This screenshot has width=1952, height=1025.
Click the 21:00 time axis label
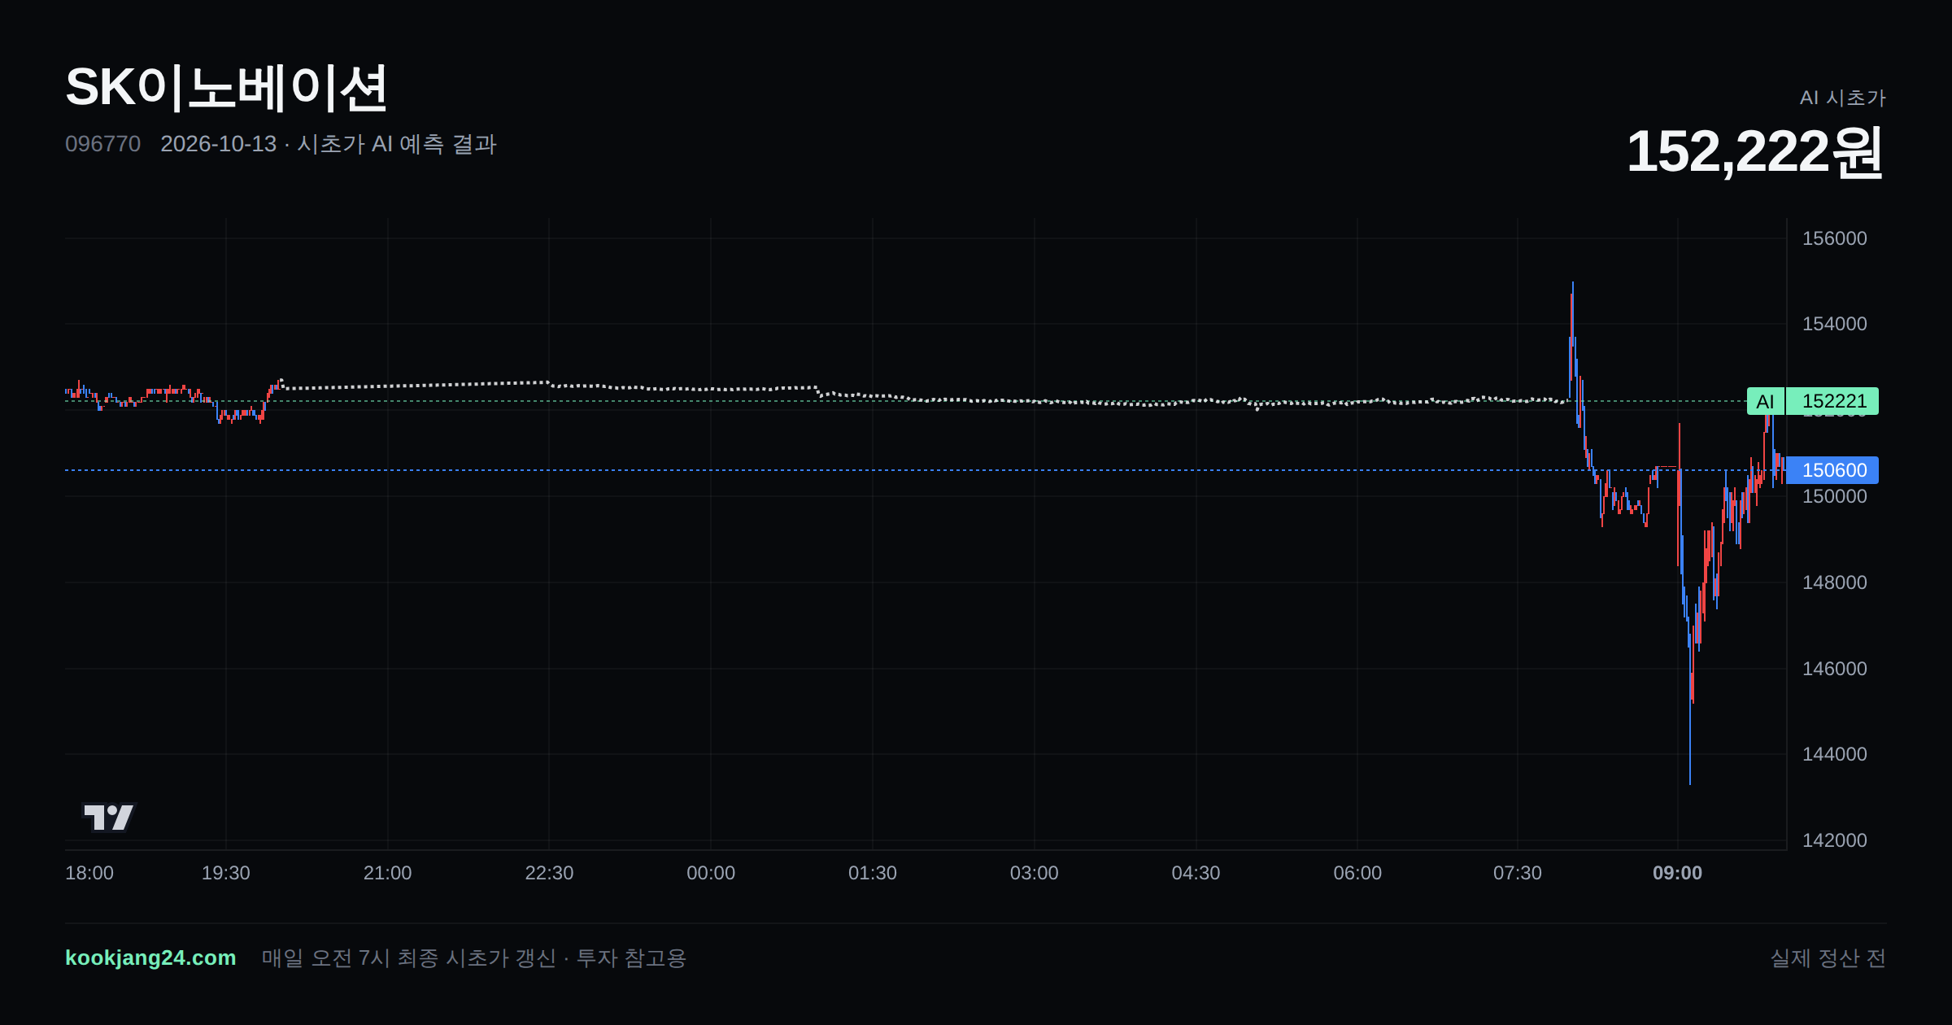(x=387, y=873)
